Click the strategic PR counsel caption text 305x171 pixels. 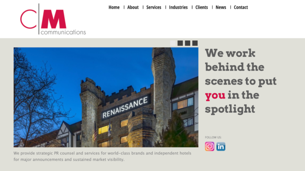pos(102,156)
